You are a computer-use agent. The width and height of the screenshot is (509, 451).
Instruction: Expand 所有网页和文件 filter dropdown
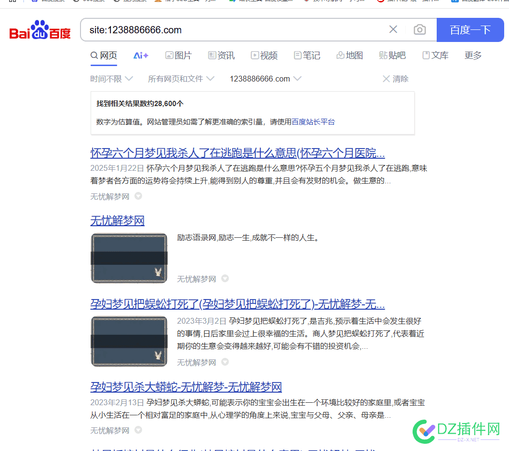(181, 79)
